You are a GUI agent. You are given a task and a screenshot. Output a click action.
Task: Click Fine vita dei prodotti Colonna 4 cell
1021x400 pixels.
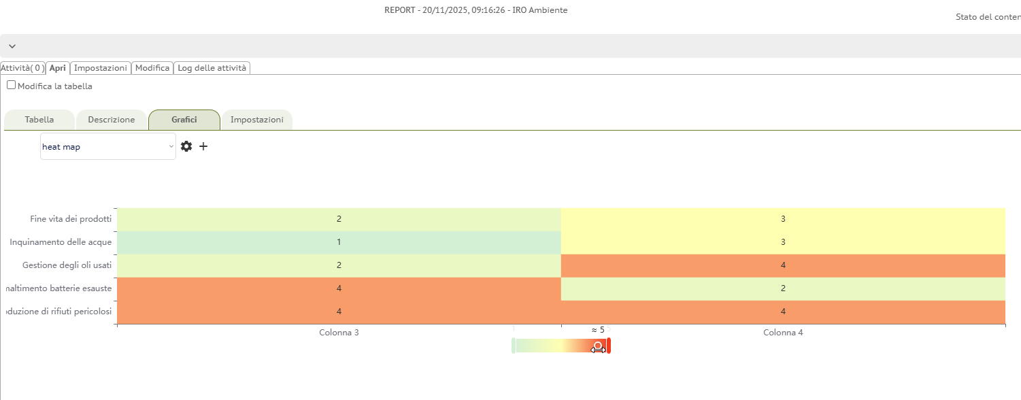coord(783,219)
